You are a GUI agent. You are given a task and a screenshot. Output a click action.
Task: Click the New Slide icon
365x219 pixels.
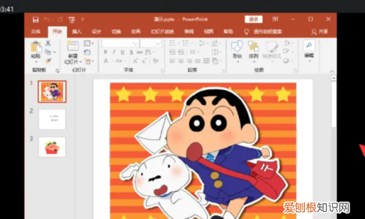coord(73,46)
